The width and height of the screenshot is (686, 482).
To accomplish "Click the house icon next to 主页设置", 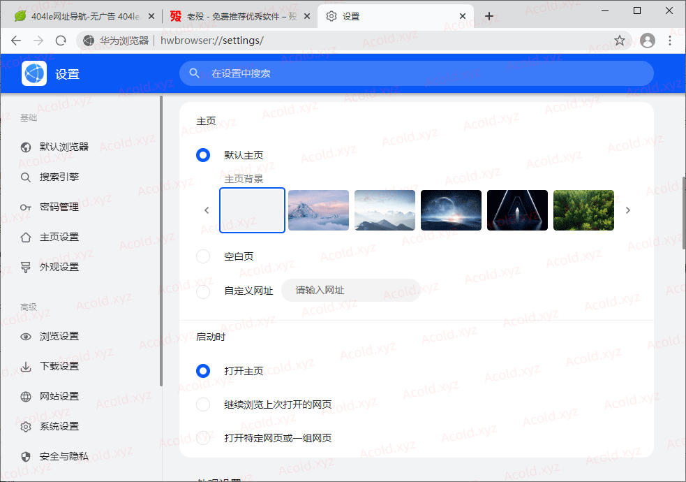I will pos(26,238).
